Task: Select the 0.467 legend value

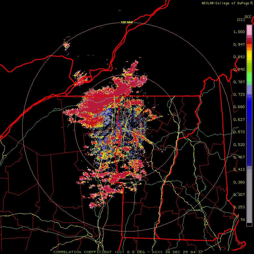Action: point(239,157)
